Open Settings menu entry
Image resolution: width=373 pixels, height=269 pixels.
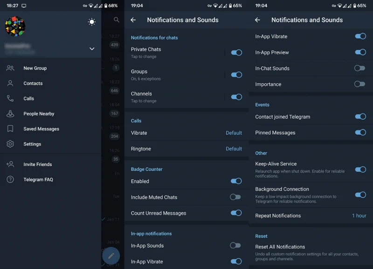click(50, 144)
